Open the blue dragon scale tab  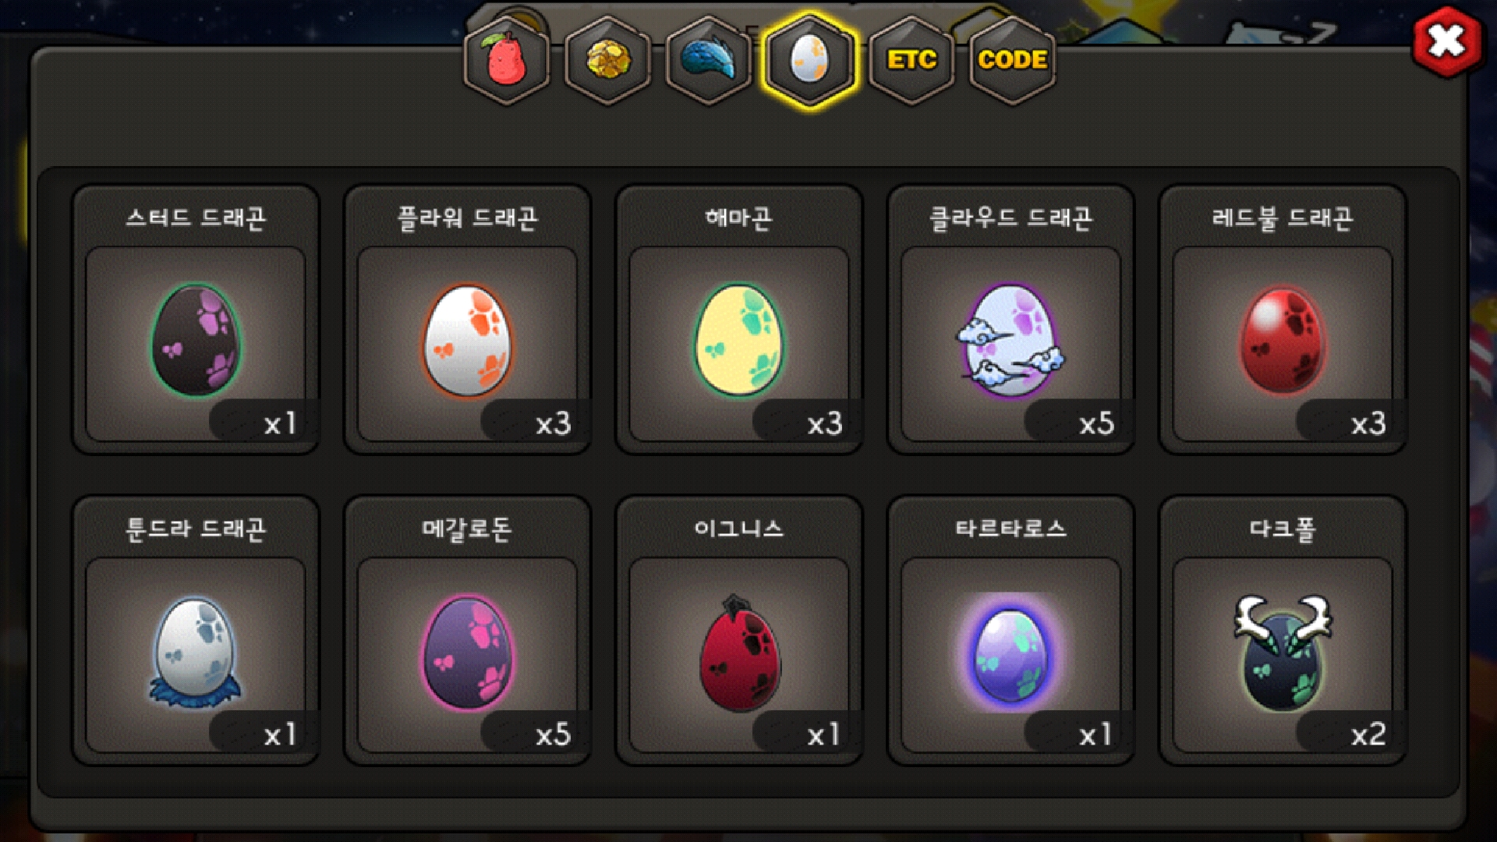click(709, 60)
